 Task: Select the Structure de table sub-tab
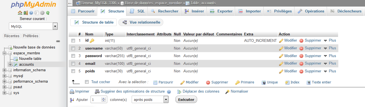click(94, 22)
